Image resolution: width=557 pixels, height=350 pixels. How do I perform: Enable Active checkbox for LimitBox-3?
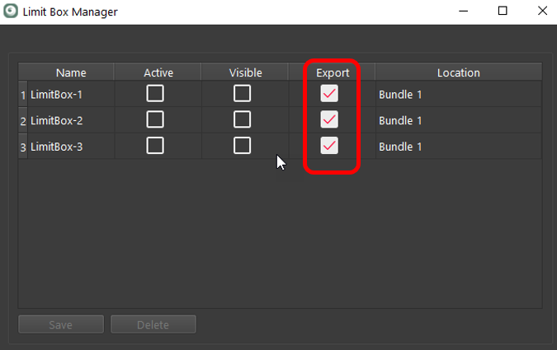pyautogui.click(x=155, y=146)
